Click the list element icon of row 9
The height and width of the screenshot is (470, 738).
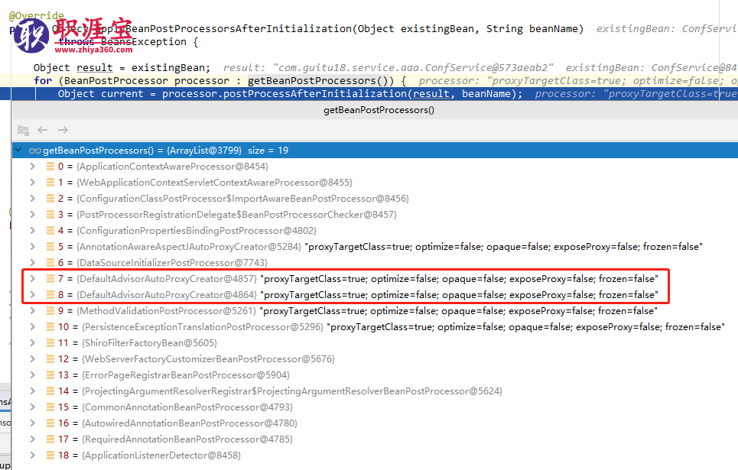(x=50, y=310)
